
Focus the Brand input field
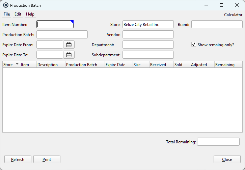[217, 24]
